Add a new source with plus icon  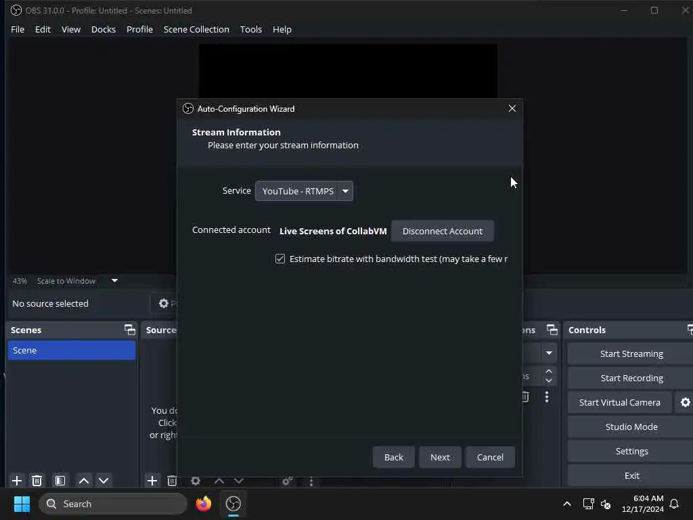pyautogui.click(x=152, y=481)
